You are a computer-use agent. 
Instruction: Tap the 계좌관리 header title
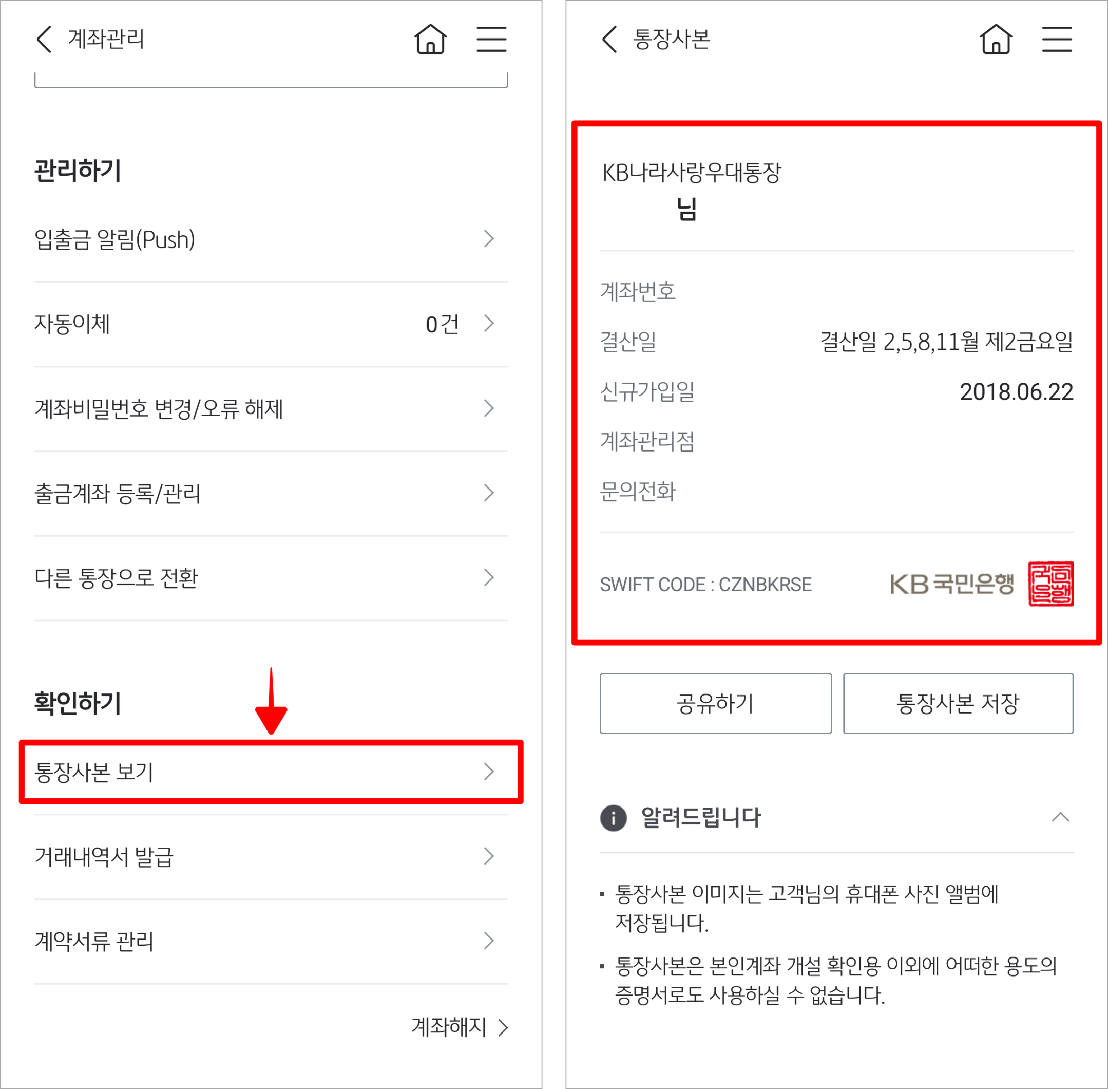106,39
